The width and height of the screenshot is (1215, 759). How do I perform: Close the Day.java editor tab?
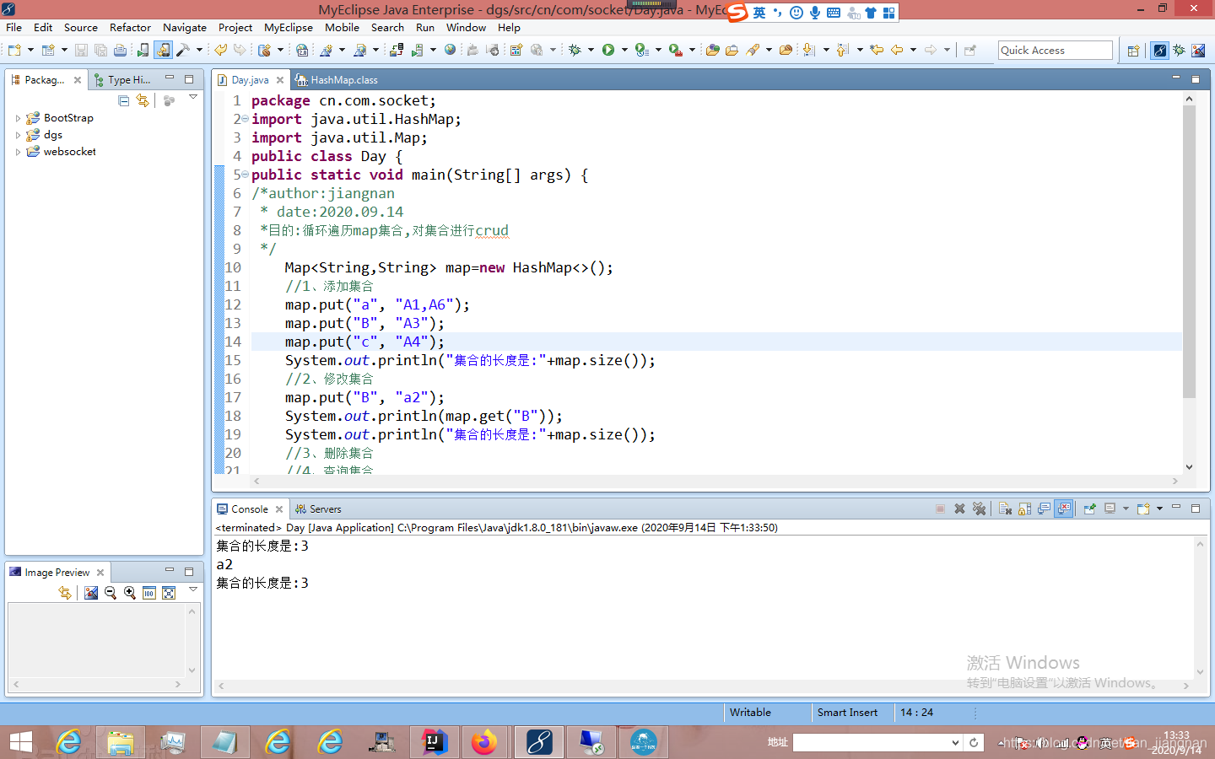point(280,80)
